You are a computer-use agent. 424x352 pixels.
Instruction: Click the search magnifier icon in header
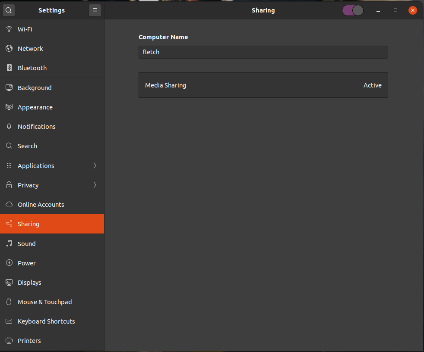(9, 10)
